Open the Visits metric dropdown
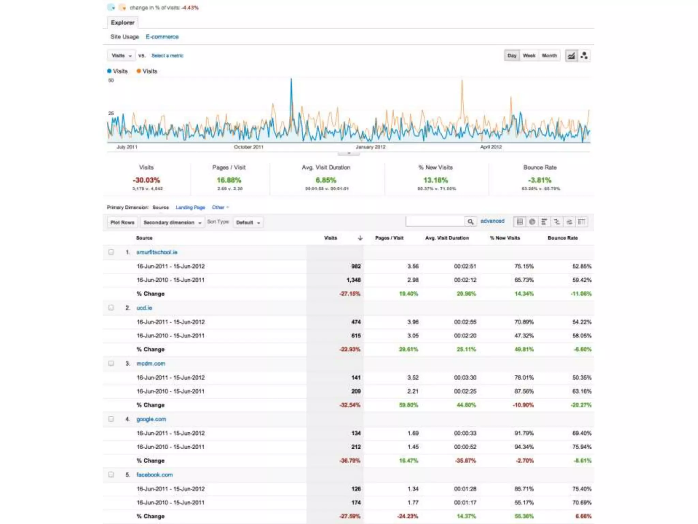This screenshot has height=524, width=698. (121, 56)
